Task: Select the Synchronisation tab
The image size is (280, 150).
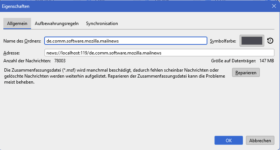Action: pyautogui.click(x=102, y=24)
